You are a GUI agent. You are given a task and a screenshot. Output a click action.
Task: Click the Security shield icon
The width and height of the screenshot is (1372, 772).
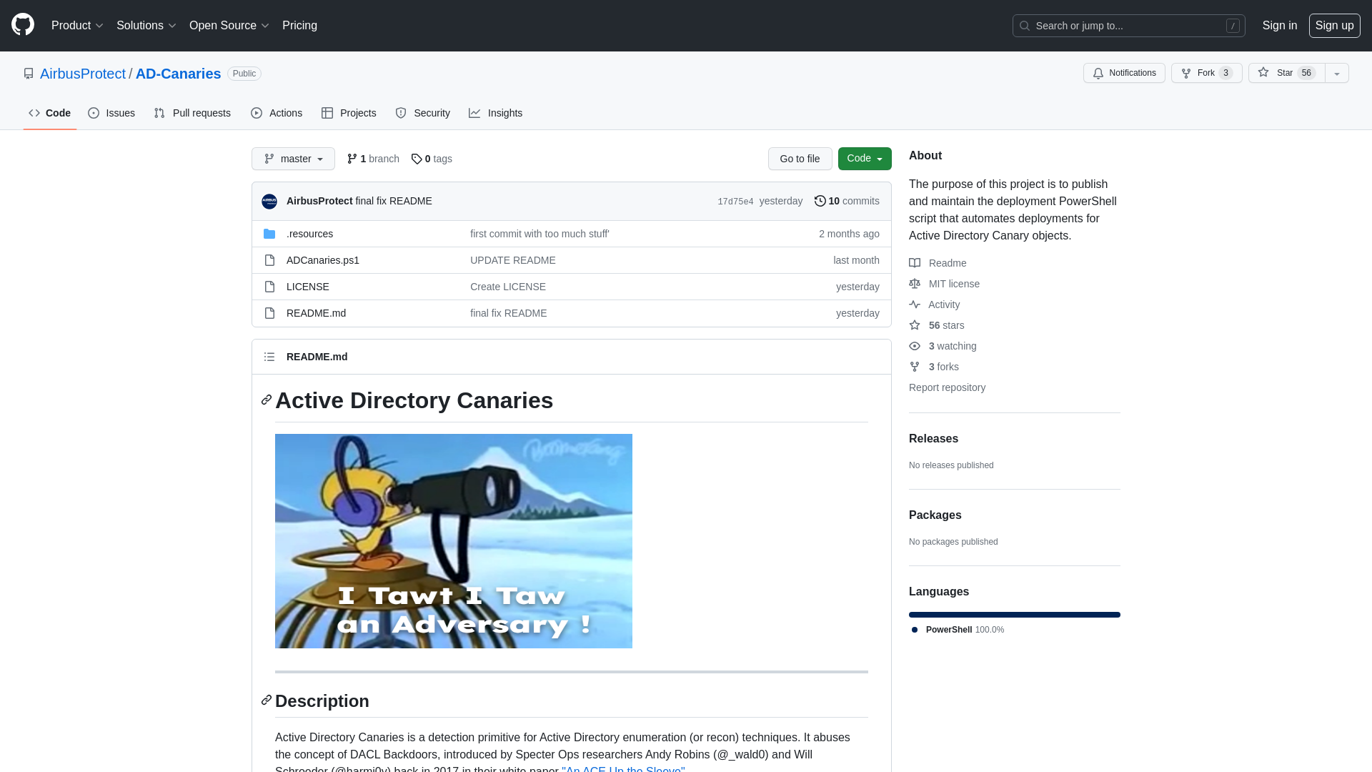(400, 113)
